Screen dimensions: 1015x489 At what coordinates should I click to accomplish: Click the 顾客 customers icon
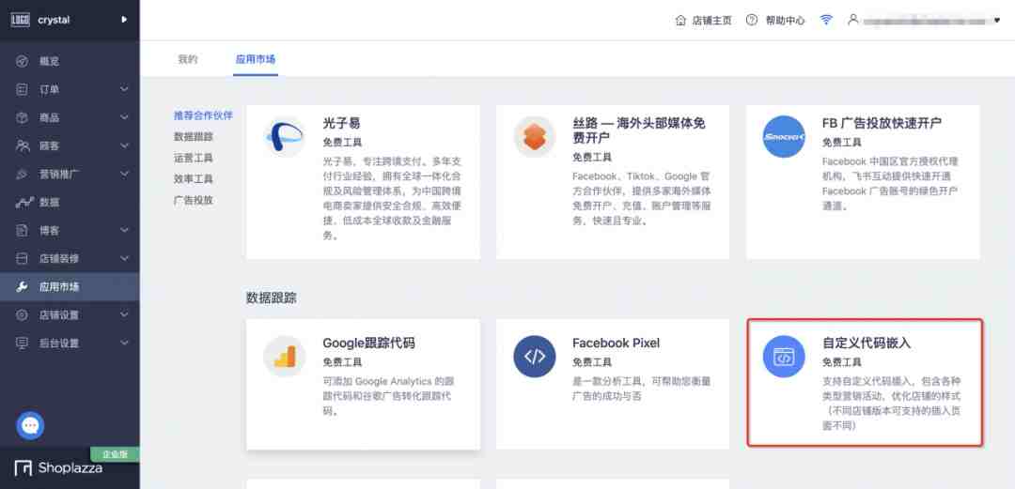23,145
